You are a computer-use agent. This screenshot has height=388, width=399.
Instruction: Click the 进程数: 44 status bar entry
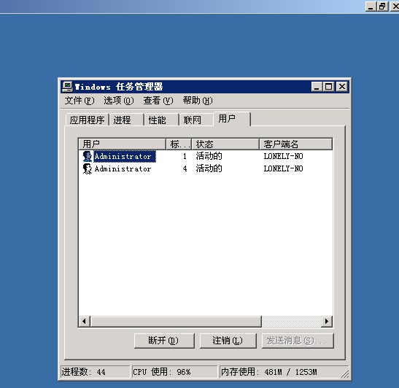click(x=95, y=372)
